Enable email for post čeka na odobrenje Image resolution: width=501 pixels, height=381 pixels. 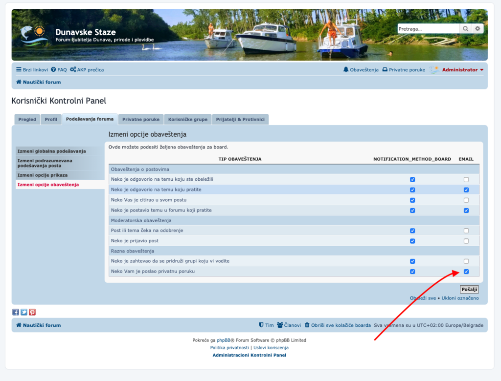[466, 231]
